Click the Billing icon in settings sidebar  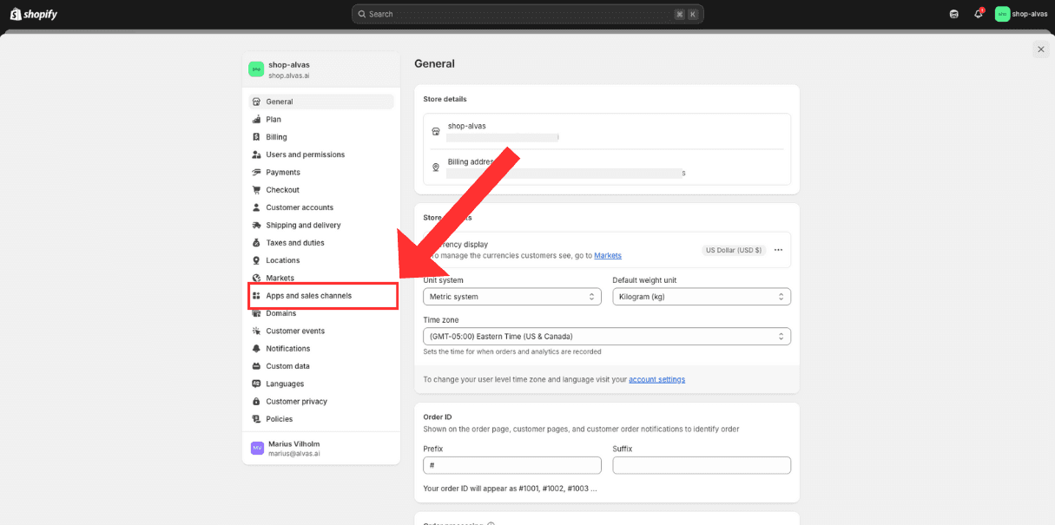[x=256, y=137]
